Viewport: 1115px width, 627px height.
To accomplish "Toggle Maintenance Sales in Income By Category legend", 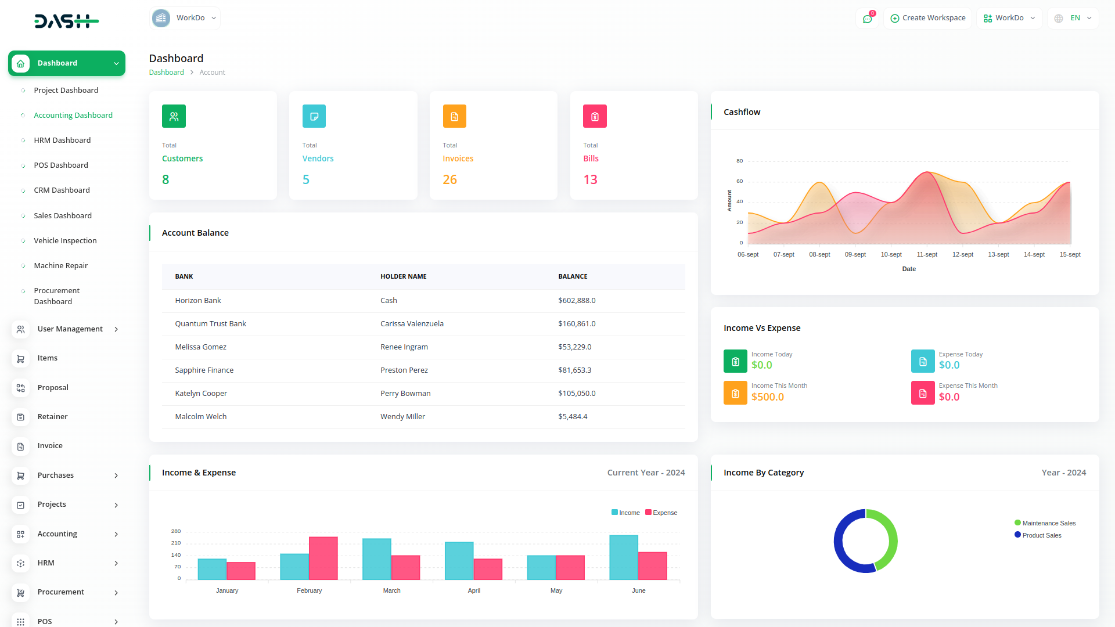I will [x=1045, y=522].
